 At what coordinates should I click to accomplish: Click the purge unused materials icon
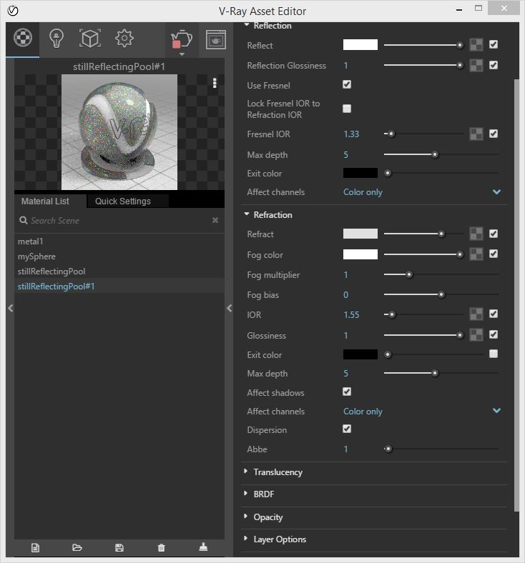(x=203, y=547)
